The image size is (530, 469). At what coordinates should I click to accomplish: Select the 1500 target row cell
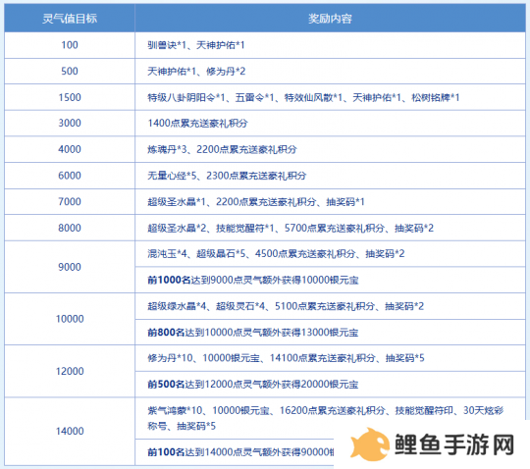tap(70, 97)
